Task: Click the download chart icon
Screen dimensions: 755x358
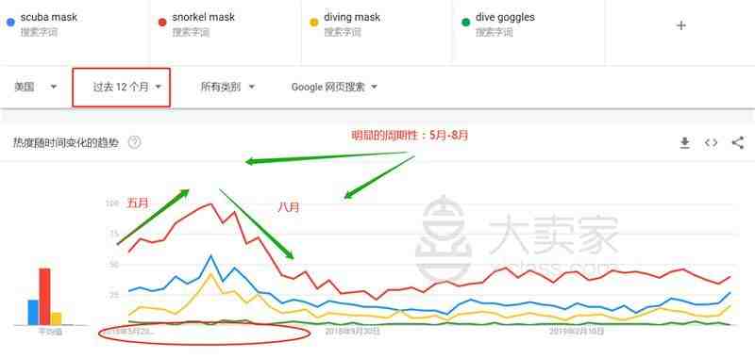Action: pos(685,142)
